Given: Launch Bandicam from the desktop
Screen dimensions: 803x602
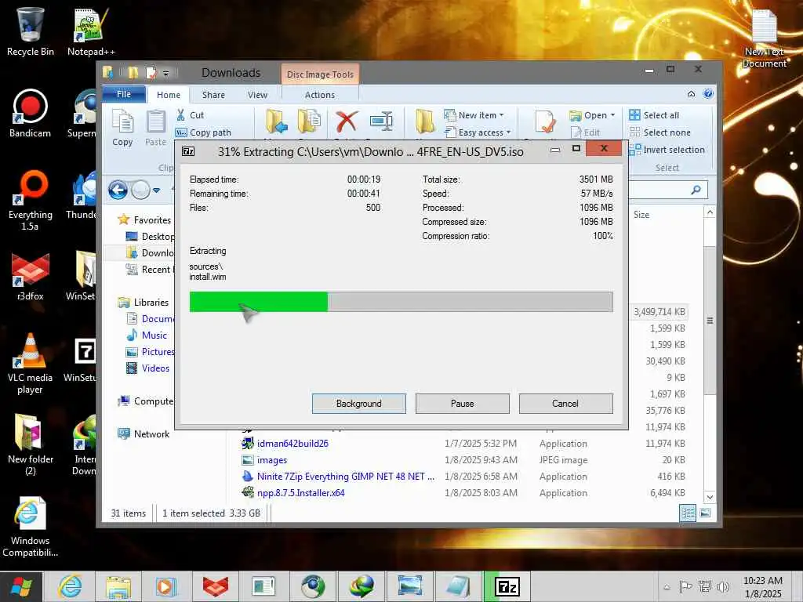Looking at the screenshot, I should 31,114.
